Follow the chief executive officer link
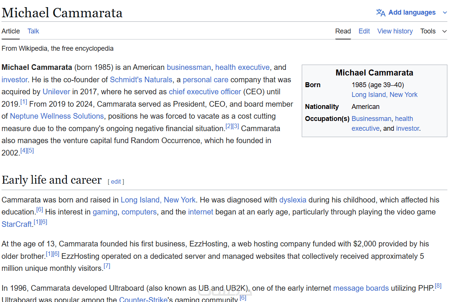Image resolution: width=450 pixels, height=302 pixels. click(205, 92)
